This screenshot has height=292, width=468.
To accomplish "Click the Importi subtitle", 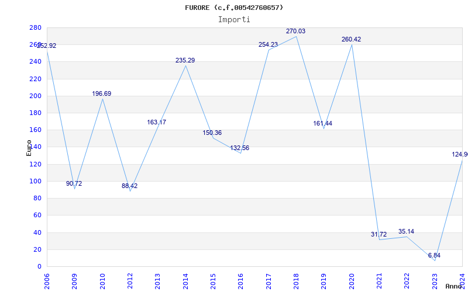I will click(234, 20).
